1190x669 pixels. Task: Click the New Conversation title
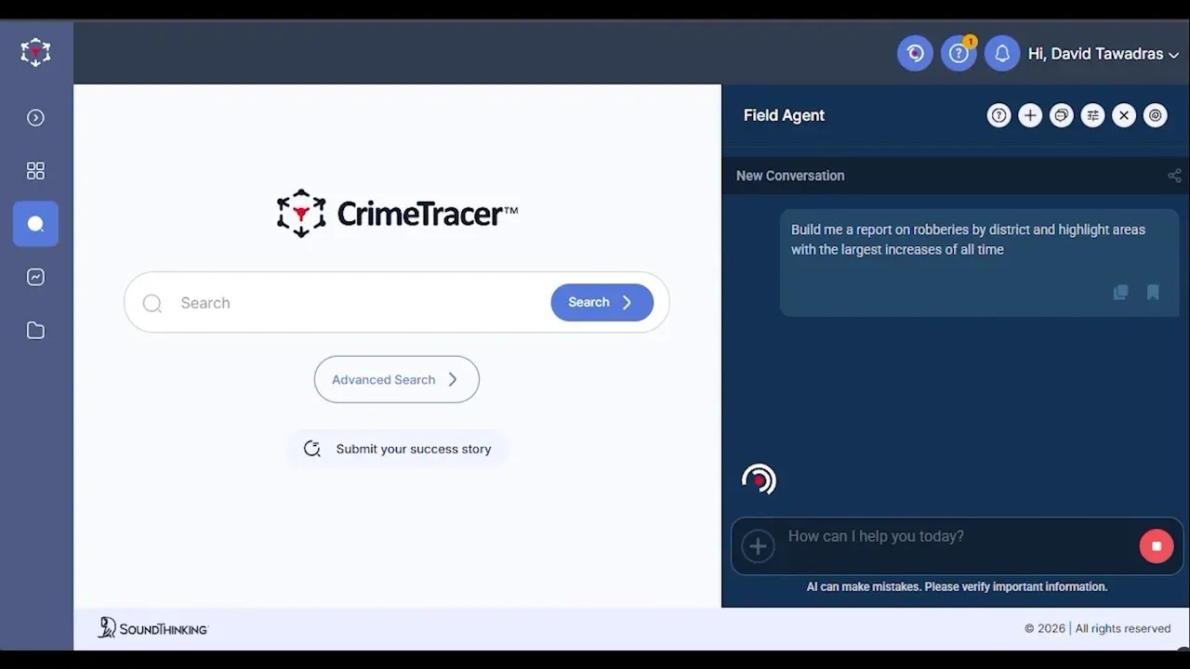(x=790, y=176)
